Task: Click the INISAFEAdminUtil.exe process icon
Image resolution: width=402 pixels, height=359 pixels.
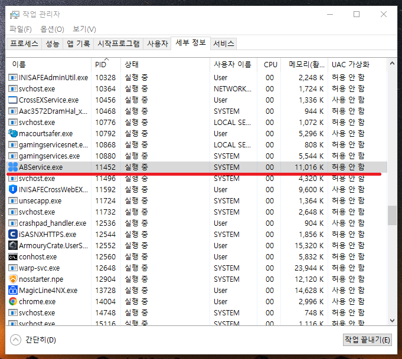Action: pos(13,77)
